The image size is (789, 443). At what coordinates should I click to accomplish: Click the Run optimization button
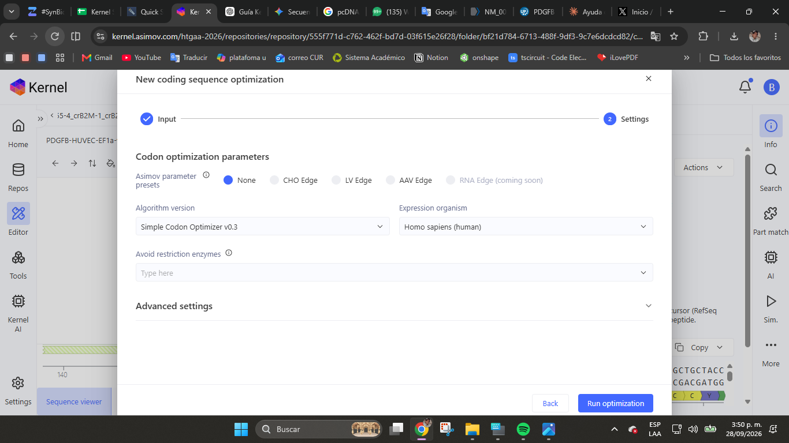(x=616, y=403)
